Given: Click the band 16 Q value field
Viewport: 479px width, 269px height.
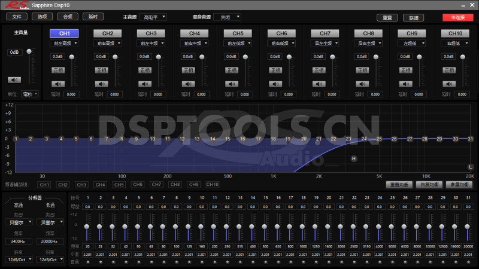Looking at the screenshot, I should [x=278, y=255].
